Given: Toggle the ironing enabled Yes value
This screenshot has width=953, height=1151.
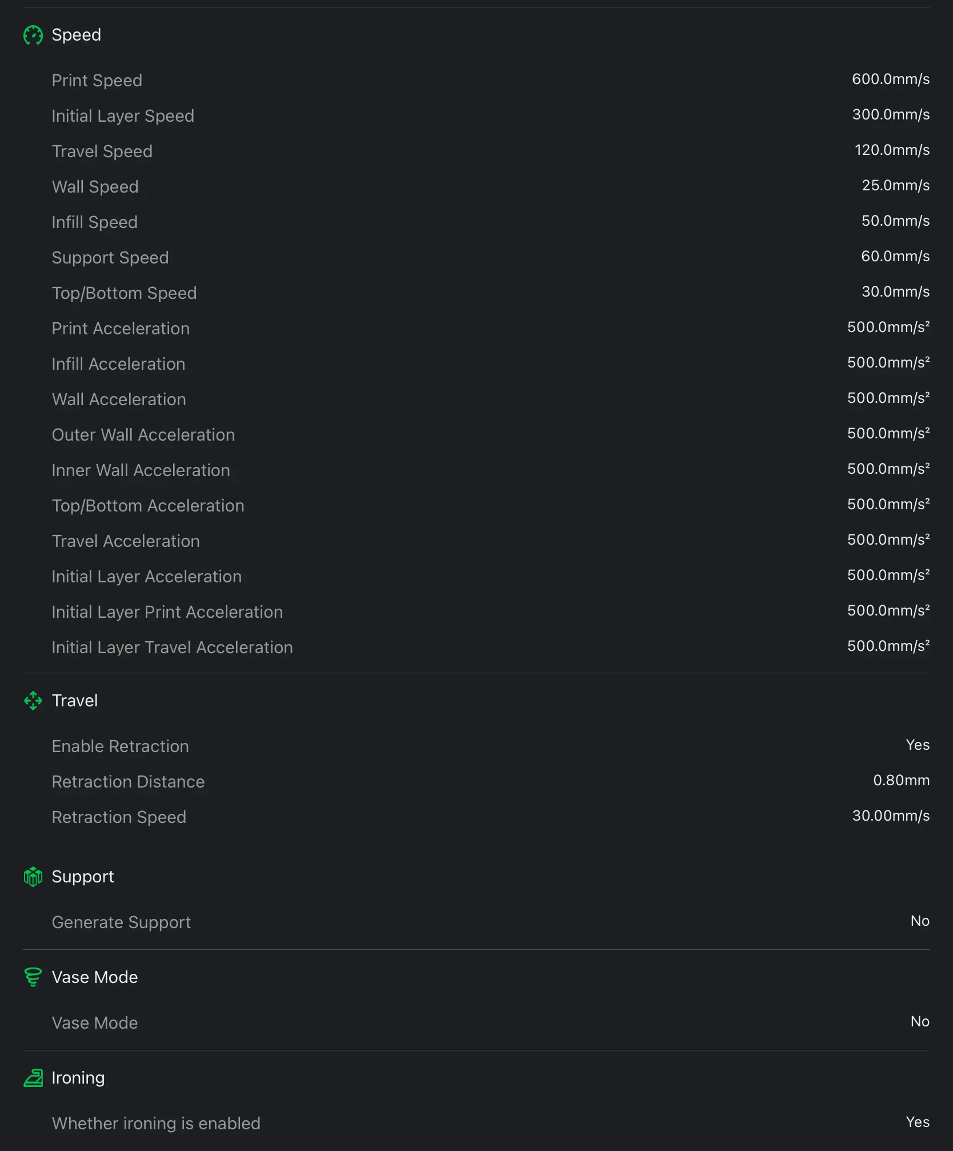Looking at the screenshot, I should coord(918,1122).
